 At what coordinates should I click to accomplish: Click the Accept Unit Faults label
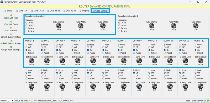(11, 18)
